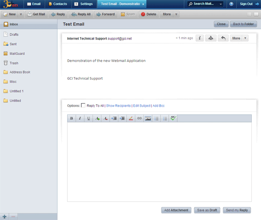Mark message as Spam
Screen dimensions: 261x220
tap(128, 14)
